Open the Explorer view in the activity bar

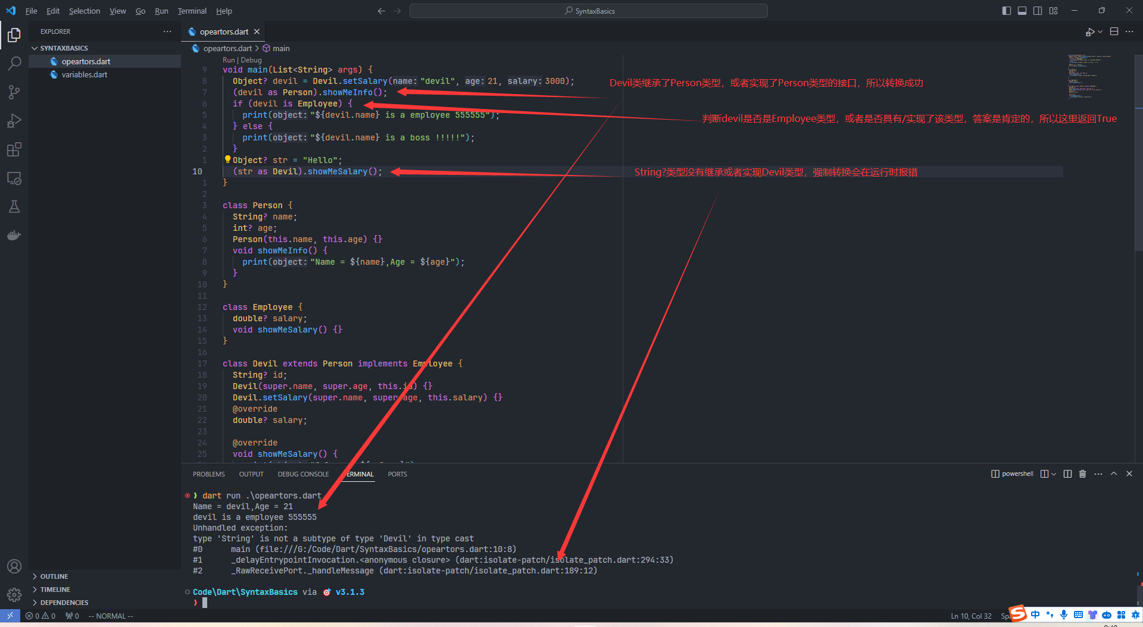[14, 35]
